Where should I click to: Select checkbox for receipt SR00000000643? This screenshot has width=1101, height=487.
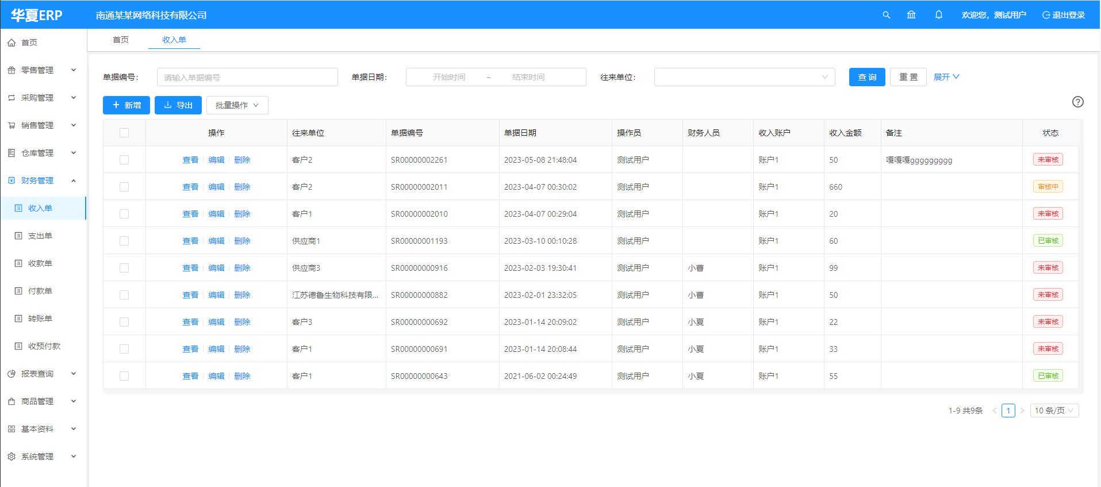(124, 376)
